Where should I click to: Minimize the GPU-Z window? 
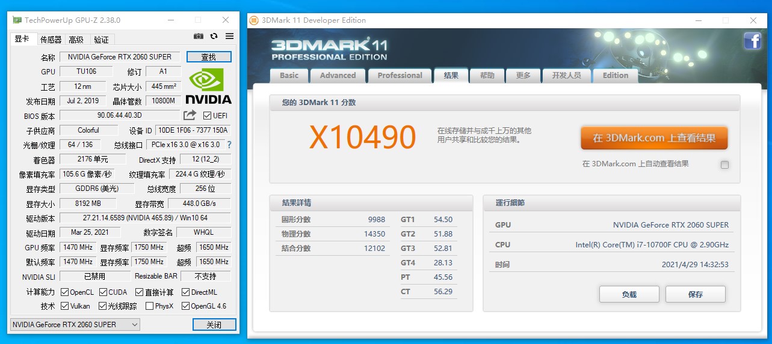(170, 20)
